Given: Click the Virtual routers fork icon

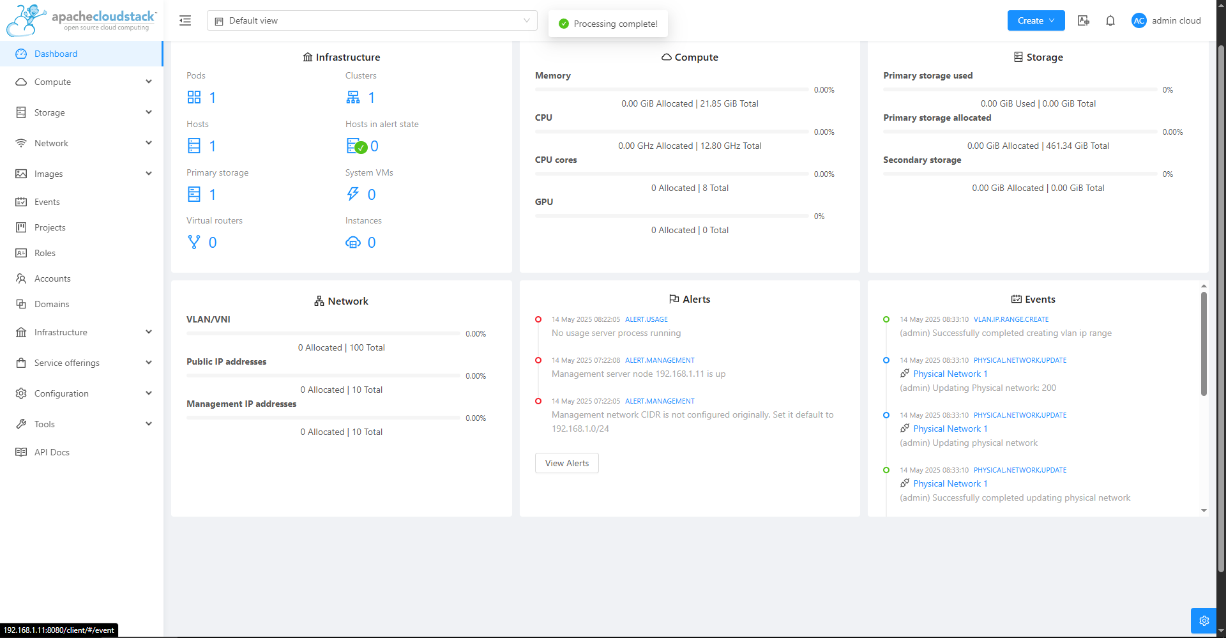Looking at the screenshot, I should coord(194,242).
